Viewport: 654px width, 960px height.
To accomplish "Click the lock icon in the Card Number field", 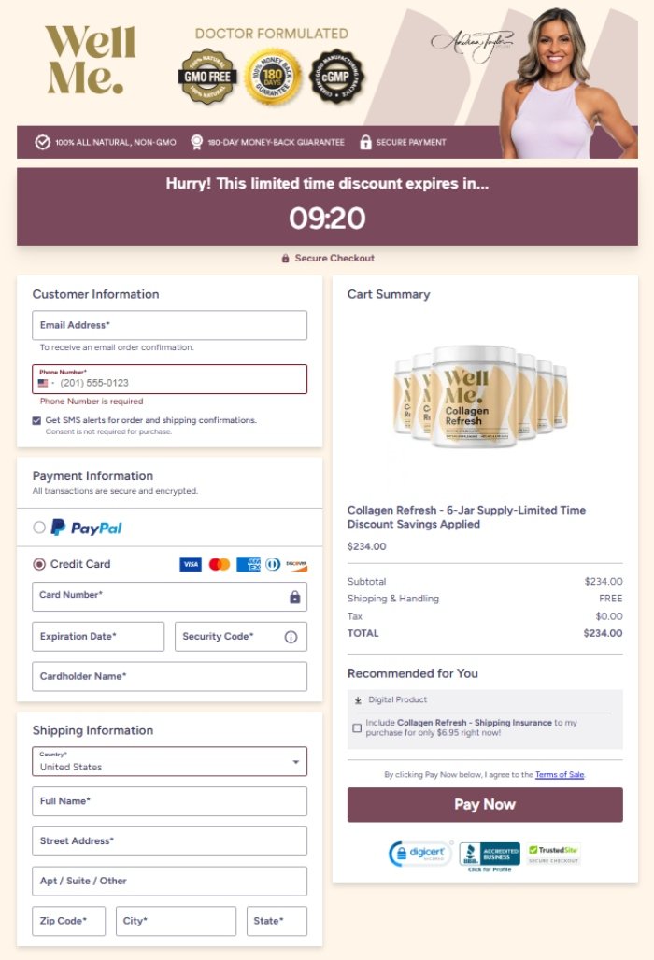I will coord(294,596).
